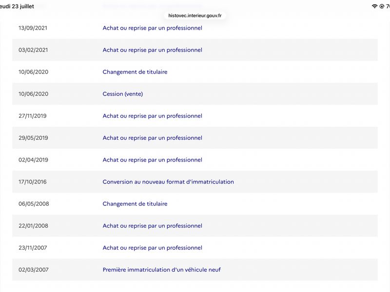Screen dimensions: 390x292
Task: Open the 10/06/2020 Changement de titulaire entry
Action: click(x=135, y=72)
